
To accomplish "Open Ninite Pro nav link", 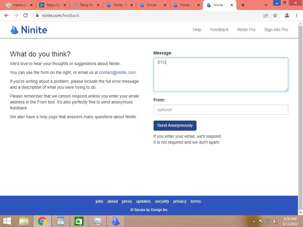I will click(246, 30).
